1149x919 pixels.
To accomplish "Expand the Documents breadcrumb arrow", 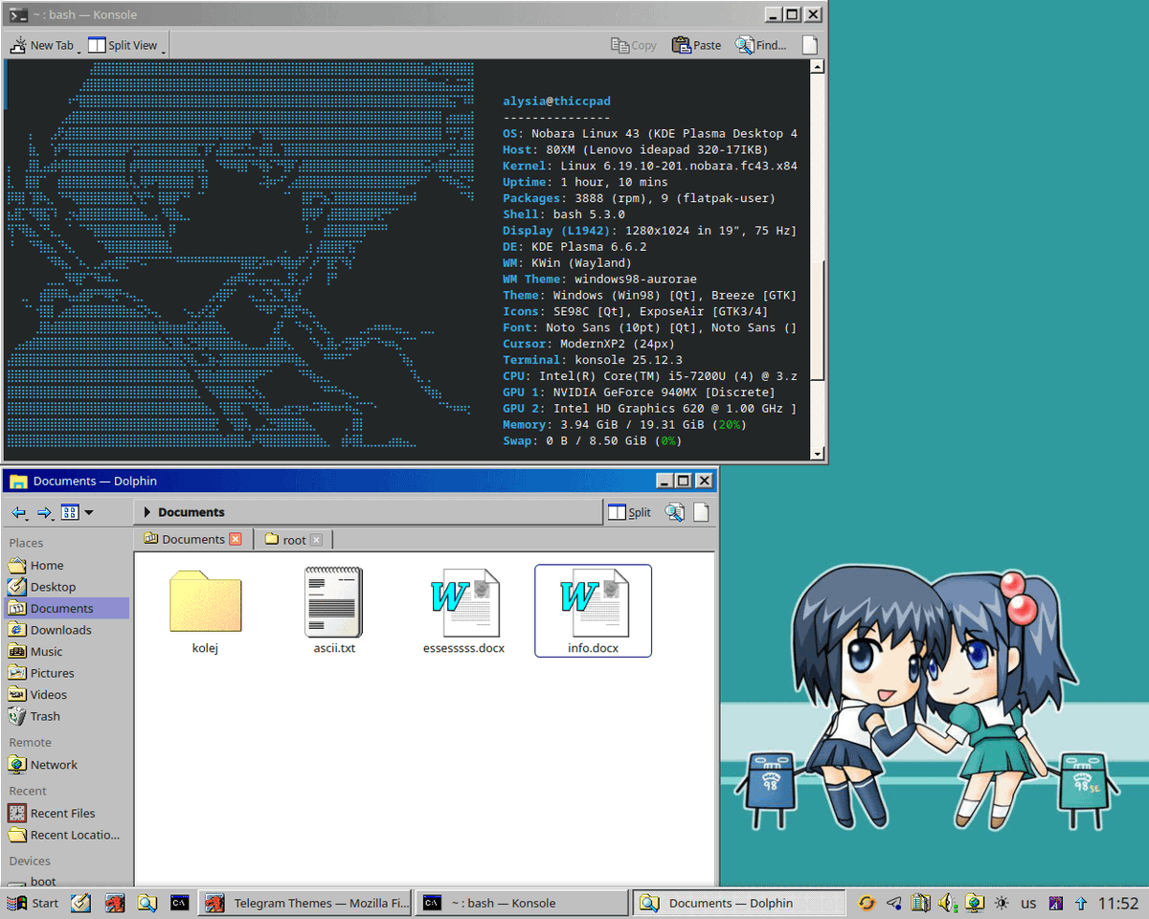I will (146, 512).
